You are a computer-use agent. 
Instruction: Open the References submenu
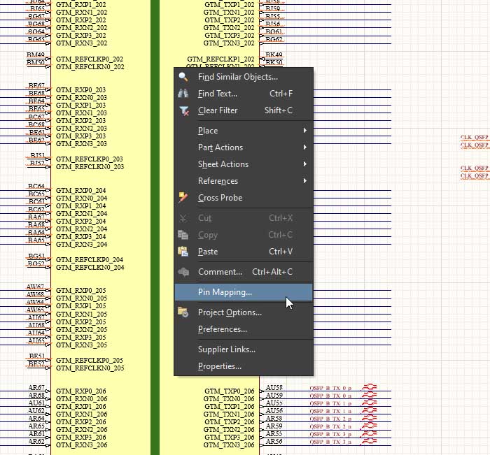304,181
